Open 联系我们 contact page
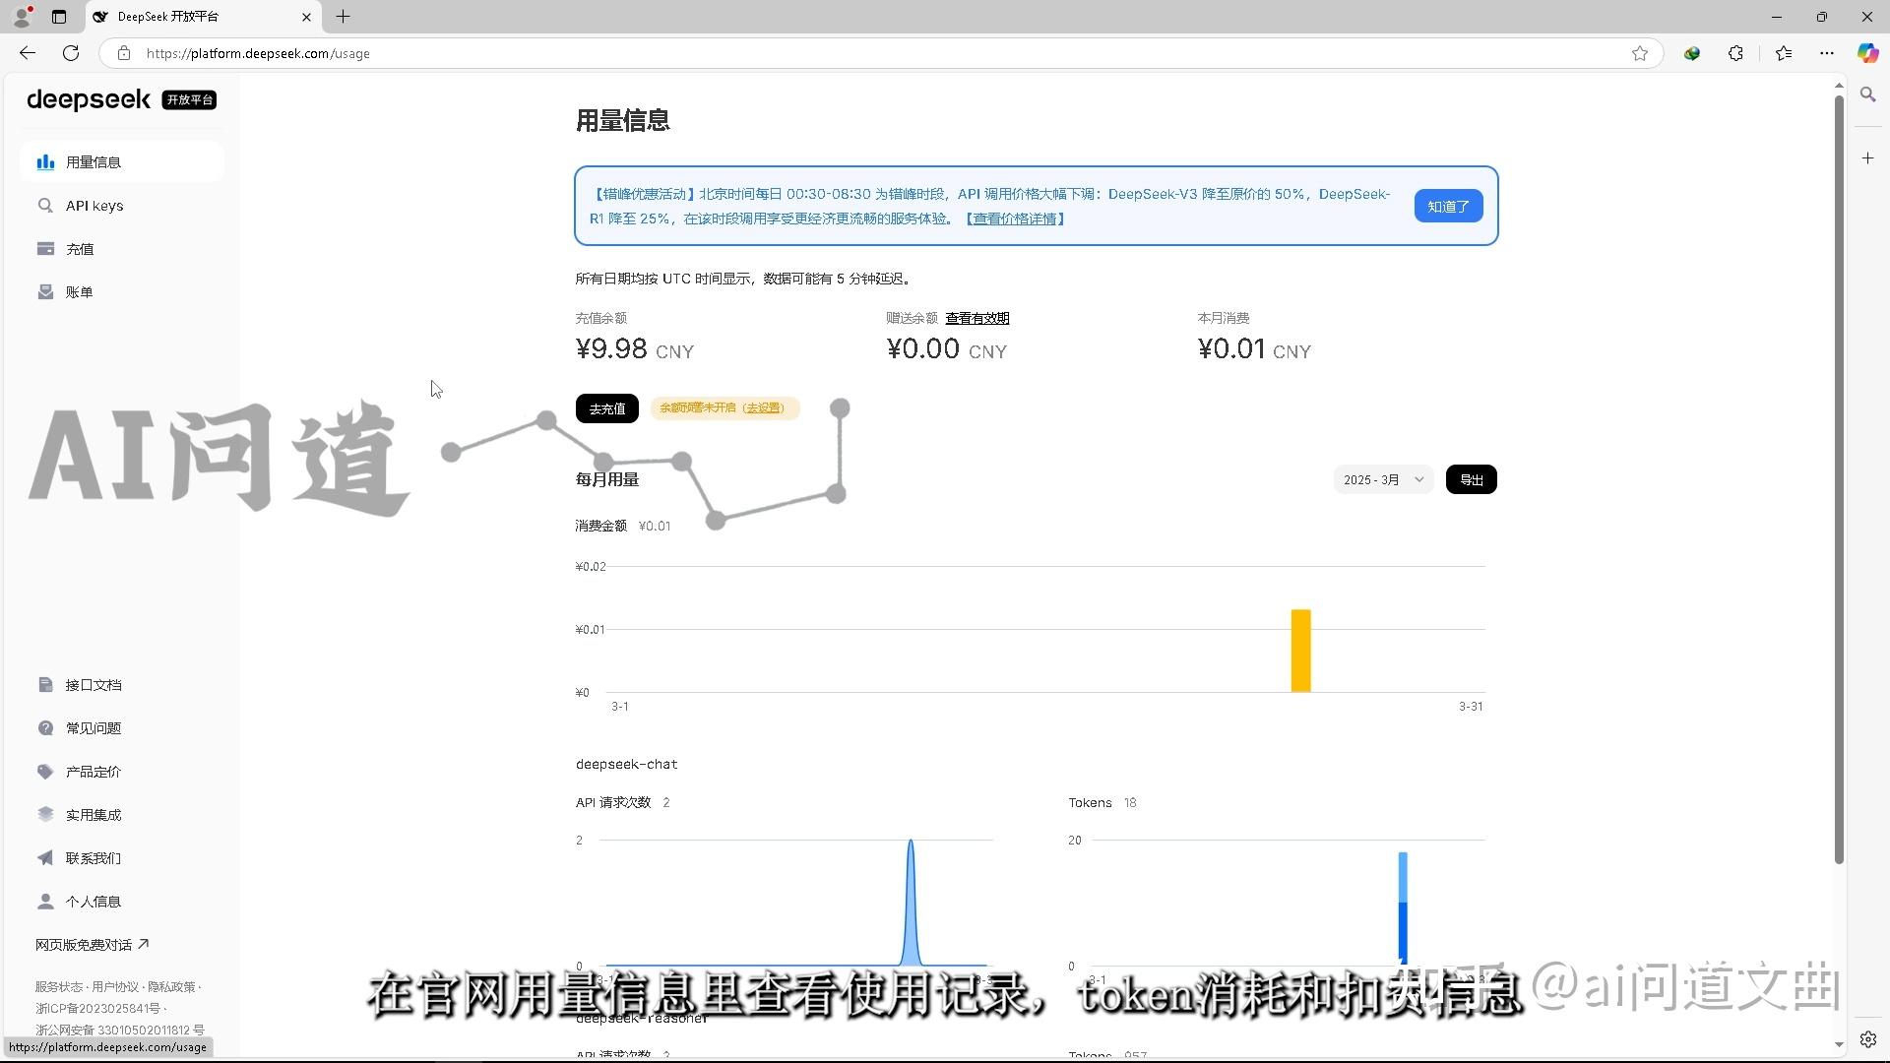The width and height of the screenshot is (1890, 1063). 93,857
